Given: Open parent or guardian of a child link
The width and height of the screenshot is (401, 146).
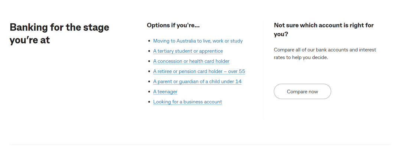Looking at the screenshot, I should pyautogui.click(x=198, y=82).
